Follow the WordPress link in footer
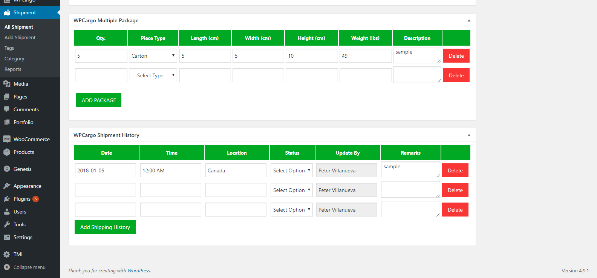 pos(139,270)
